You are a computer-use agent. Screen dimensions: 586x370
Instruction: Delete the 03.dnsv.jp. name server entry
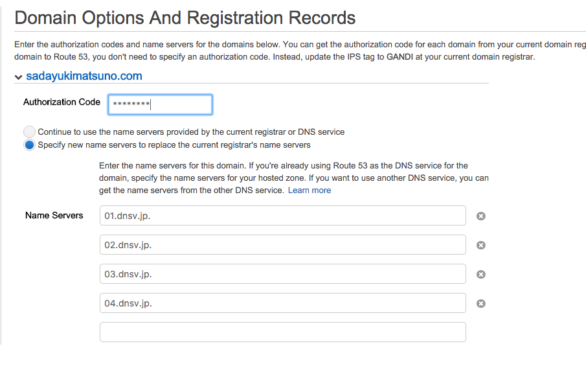481,274
